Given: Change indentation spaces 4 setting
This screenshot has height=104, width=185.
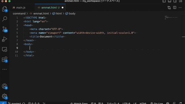Looking at the screenshot, I should coord(113,103).
